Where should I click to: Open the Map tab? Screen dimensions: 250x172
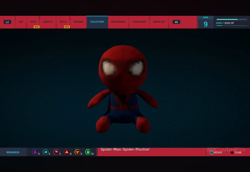(21, 22)
